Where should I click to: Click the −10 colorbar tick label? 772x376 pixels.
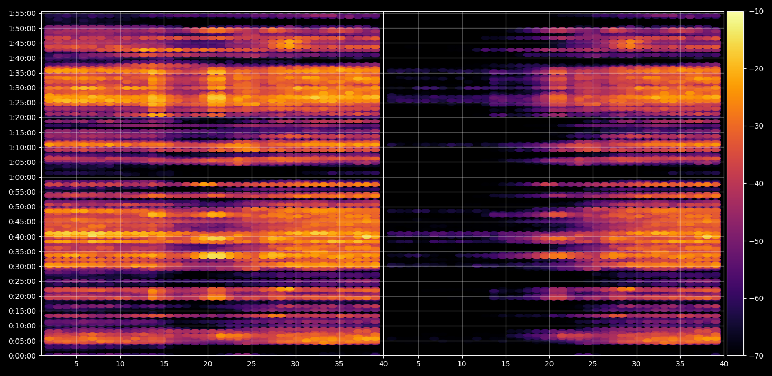[x=756, y=11]
